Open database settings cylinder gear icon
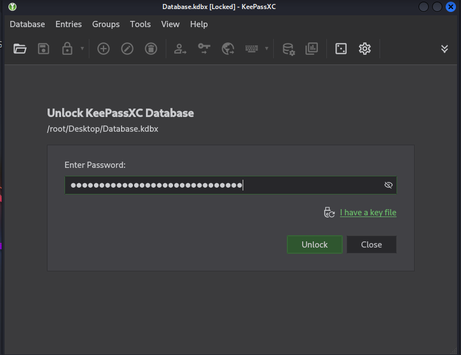This screenshot has width=461, height=355. click(x=288, y=49)
